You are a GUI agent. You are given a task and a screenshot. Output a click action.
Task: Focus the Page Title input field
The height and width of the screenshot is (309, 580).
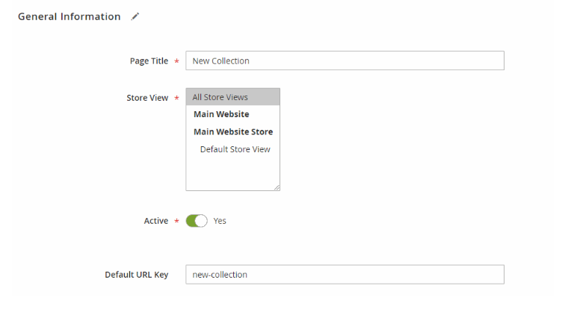[345, 60]
